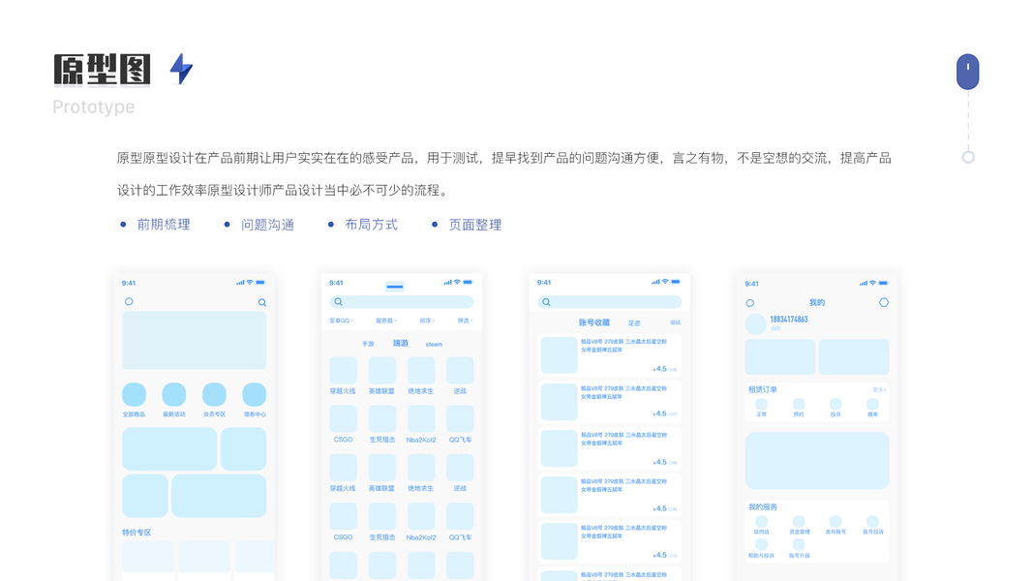Tap the 领券中心 shortcut icon
Screen dimensions: 1033x581
(x=255, y=394)
